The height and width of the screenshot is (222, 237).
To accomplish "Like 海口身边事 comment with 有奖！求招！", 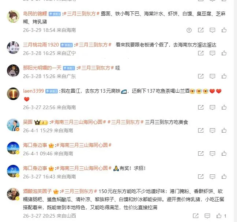I will pos(224,177).
